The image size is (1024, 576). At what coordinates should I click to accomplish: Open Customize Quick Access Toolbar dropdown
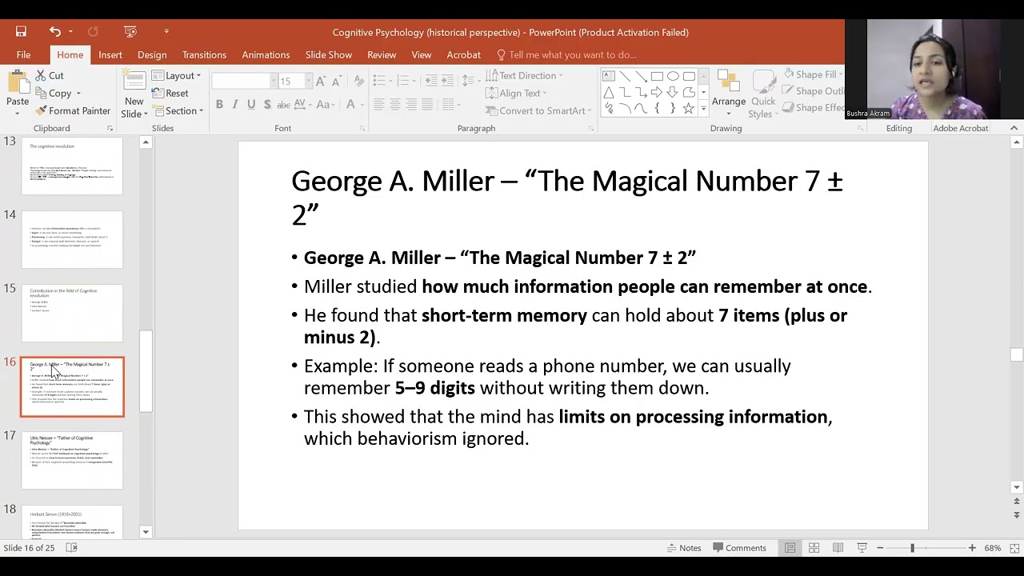[x=166, y=31]
